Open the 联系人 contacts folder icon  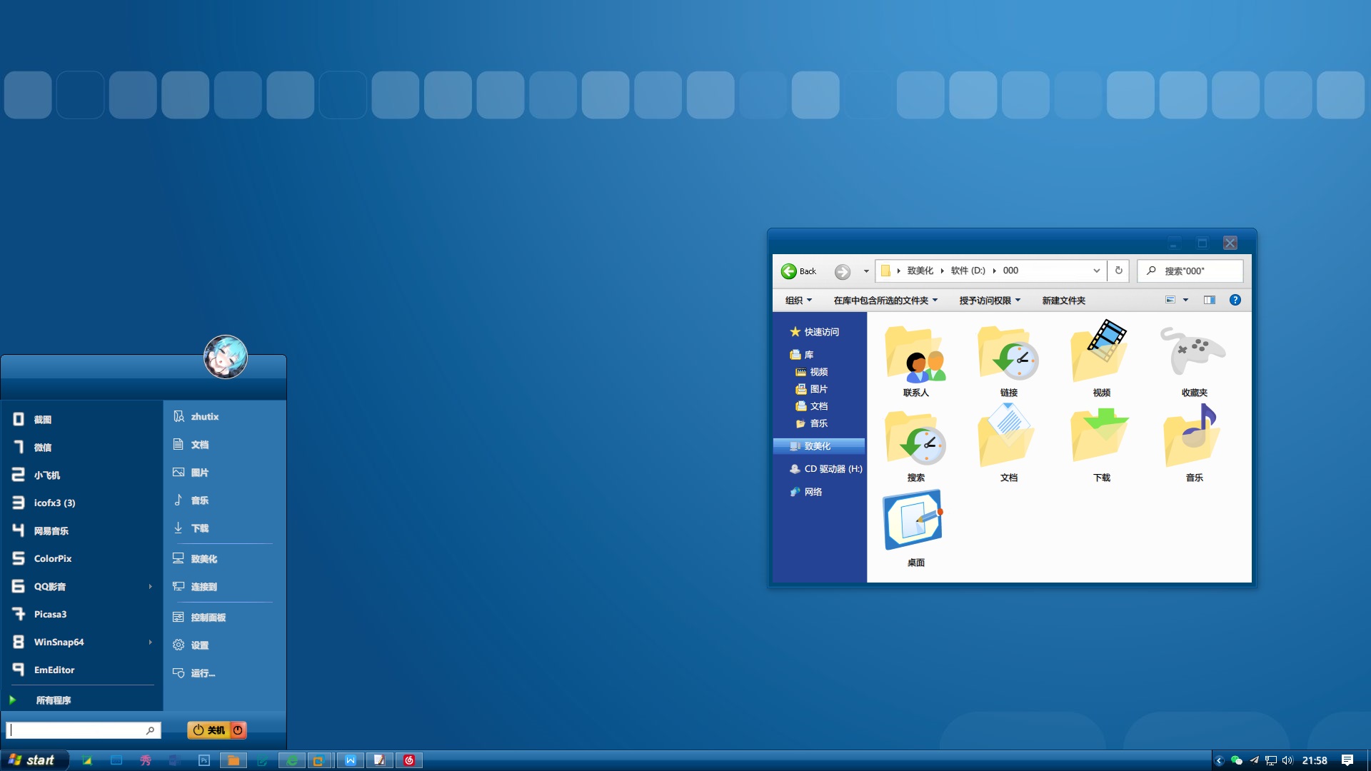point(916,355)
